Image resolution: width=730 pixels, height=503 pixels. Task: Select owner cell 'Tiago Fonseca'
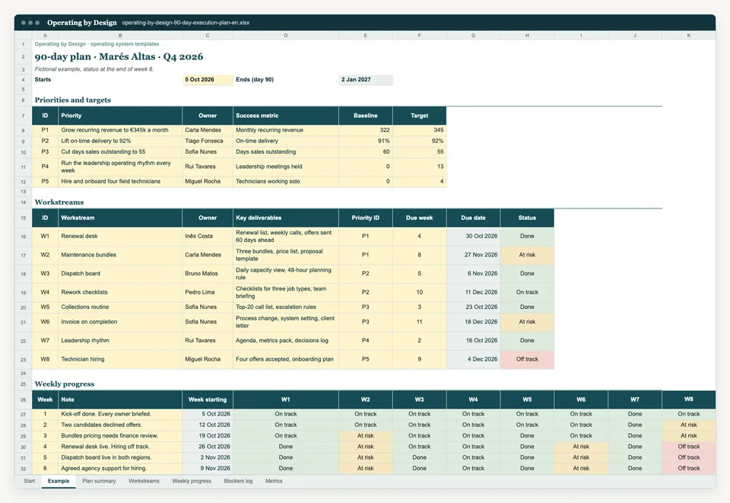[x=208, y=141]
